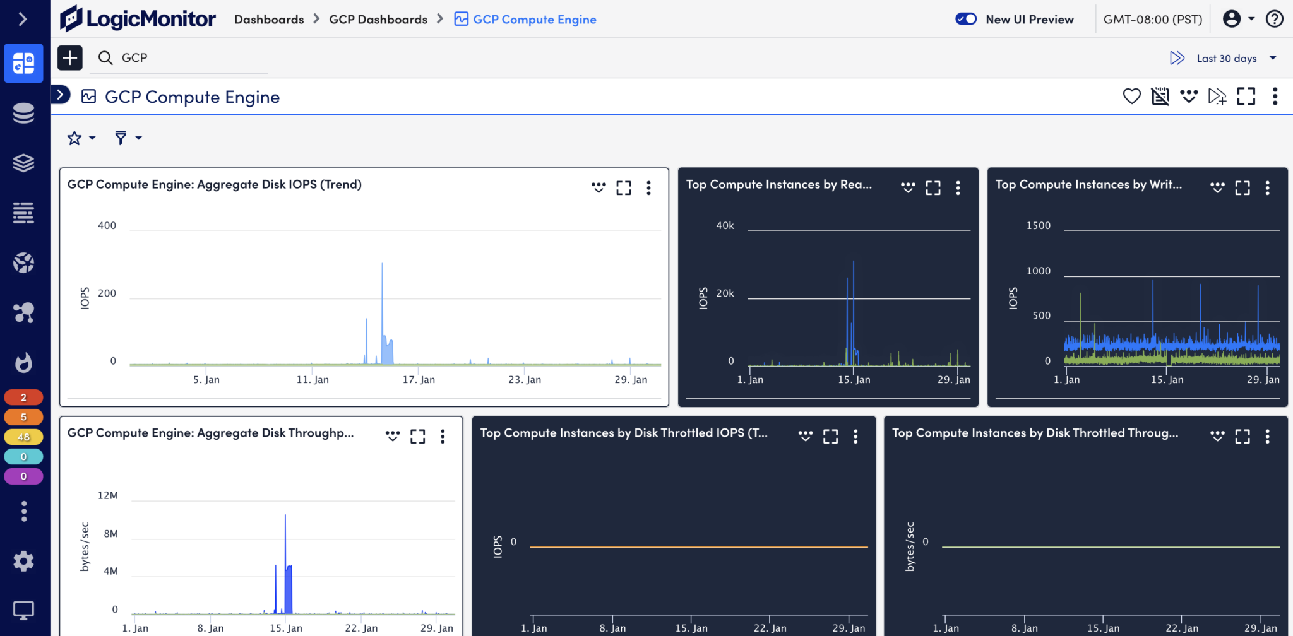The image size is (1293, 636).
Task: Open help via the question mark icon
Action: pyautogui.click(x=1275, y=19)
